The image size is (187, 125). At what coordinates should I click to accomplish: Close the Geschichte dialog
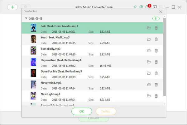tap(161, 12)
